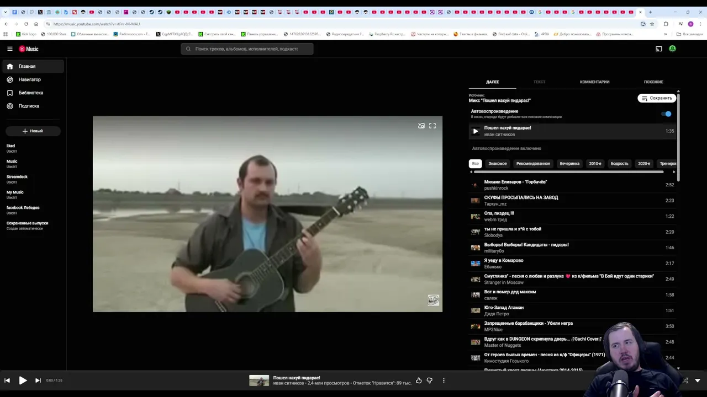This screenshot has width=707, height=397.
Task: Select the Знакомое filter chip
Action: (497, 164)
